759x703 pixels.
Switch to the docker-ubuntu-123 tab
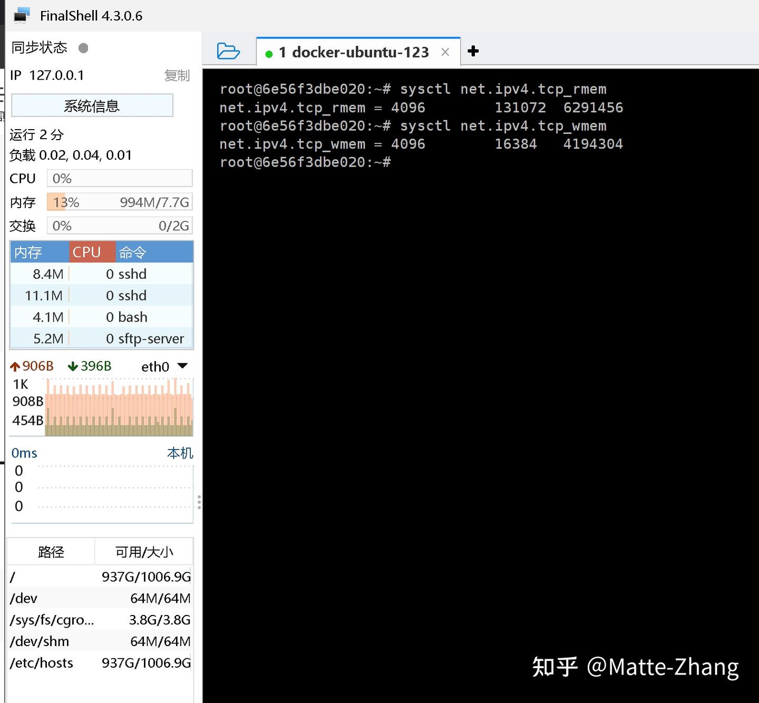353,52
